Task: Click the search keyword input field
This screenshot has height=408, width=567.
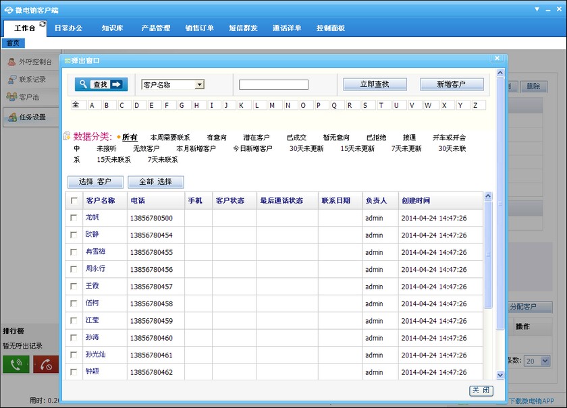Action: click(x=274, y=84)
